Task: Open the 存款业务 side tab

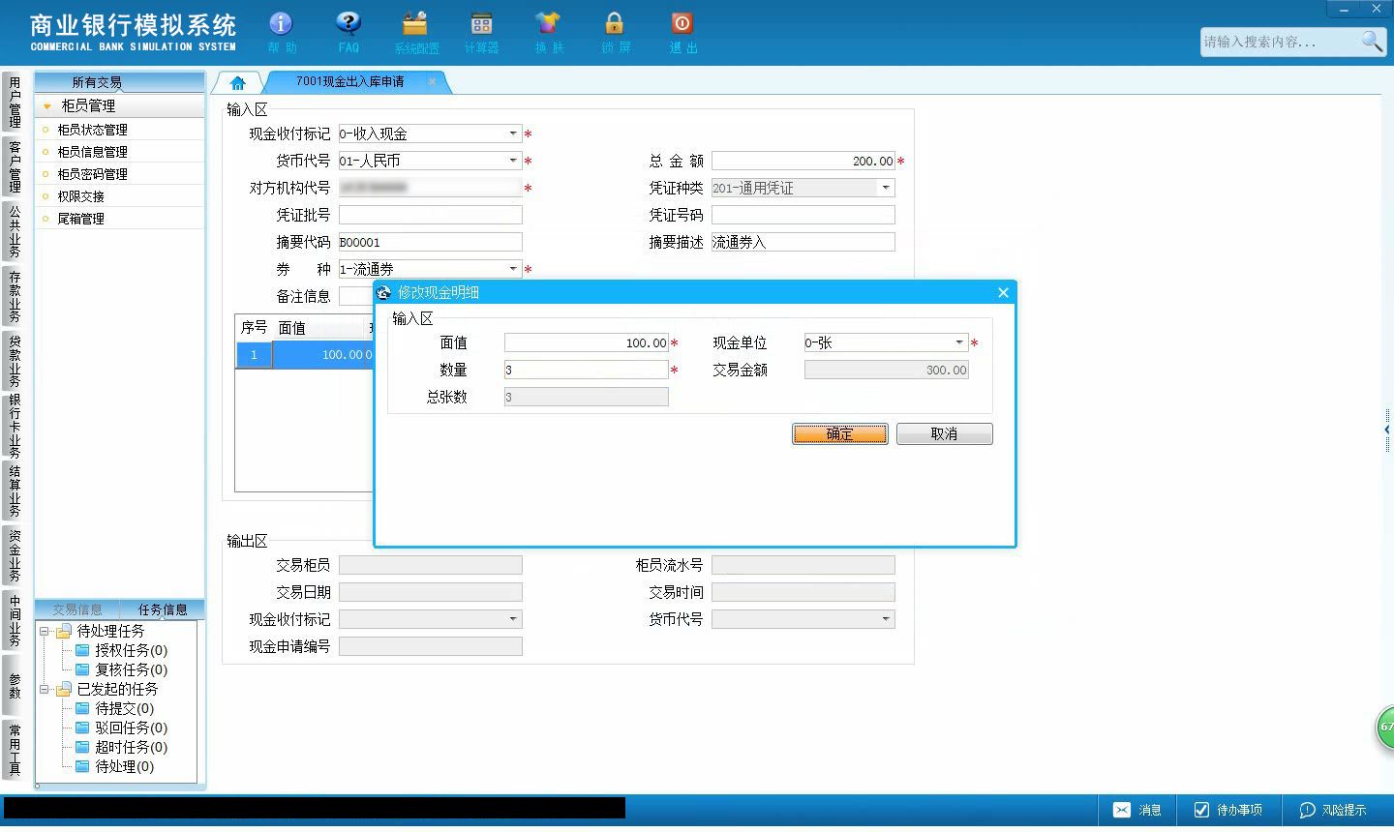Action: [14, 296]
